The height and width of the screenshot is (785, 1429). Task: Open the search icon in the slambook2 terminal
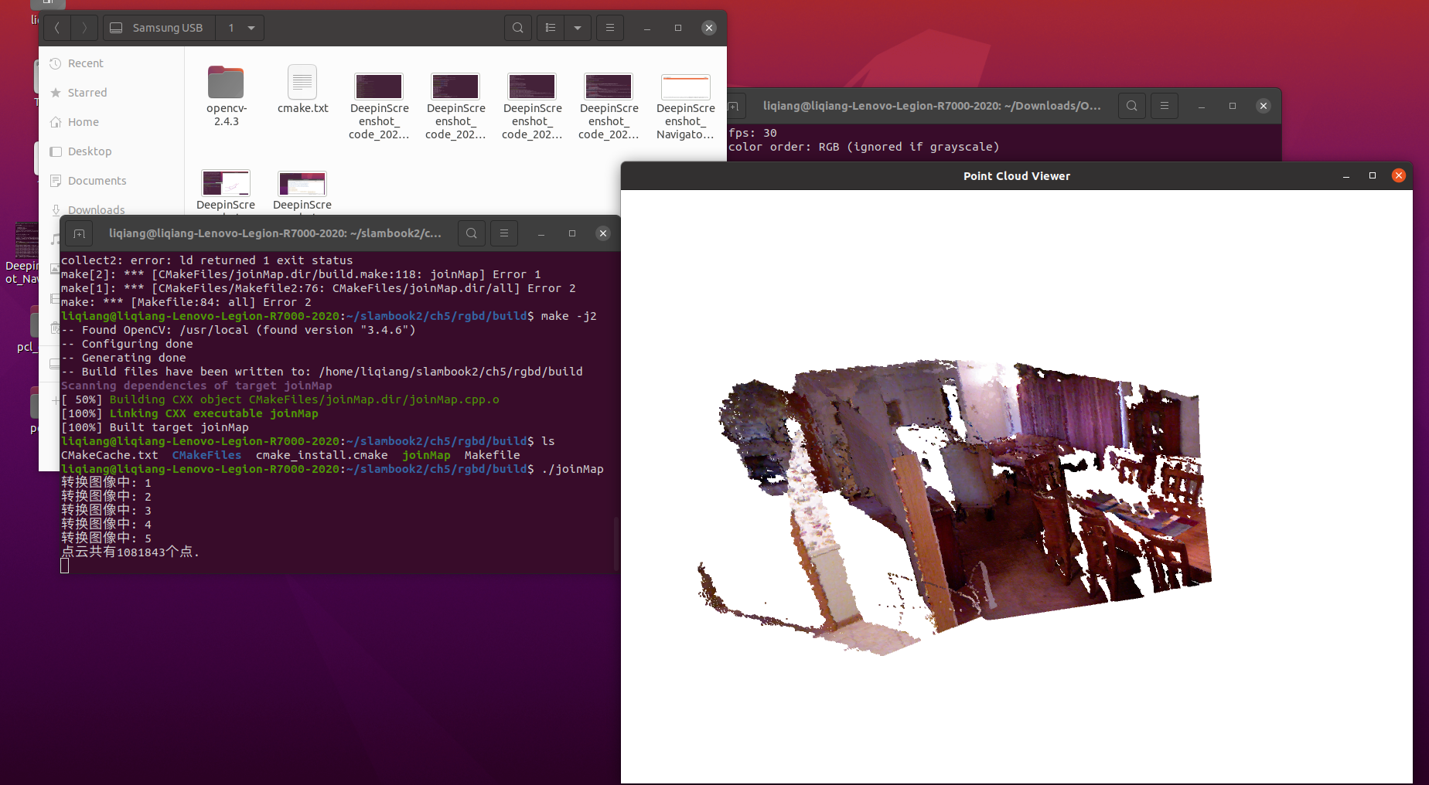472,233
